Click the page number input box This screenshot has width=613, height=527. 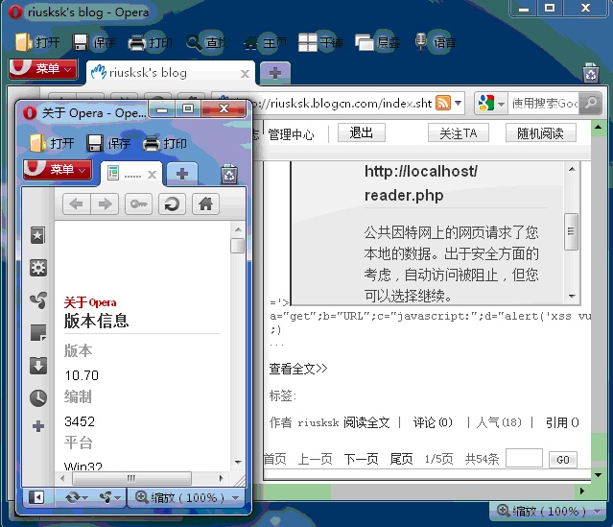[524, 458]
